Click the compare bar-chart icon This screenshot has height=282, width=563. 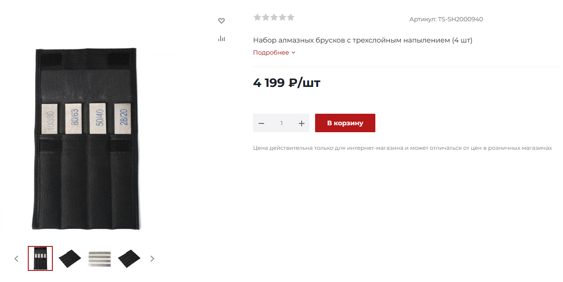pyautogui.click(x=221, y=38)
